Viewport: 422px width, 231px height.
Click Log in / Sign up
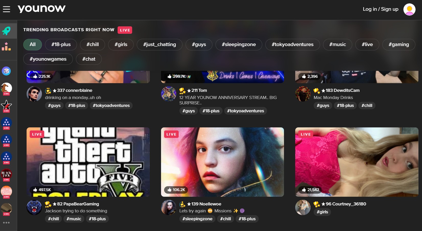click(381, 9)
